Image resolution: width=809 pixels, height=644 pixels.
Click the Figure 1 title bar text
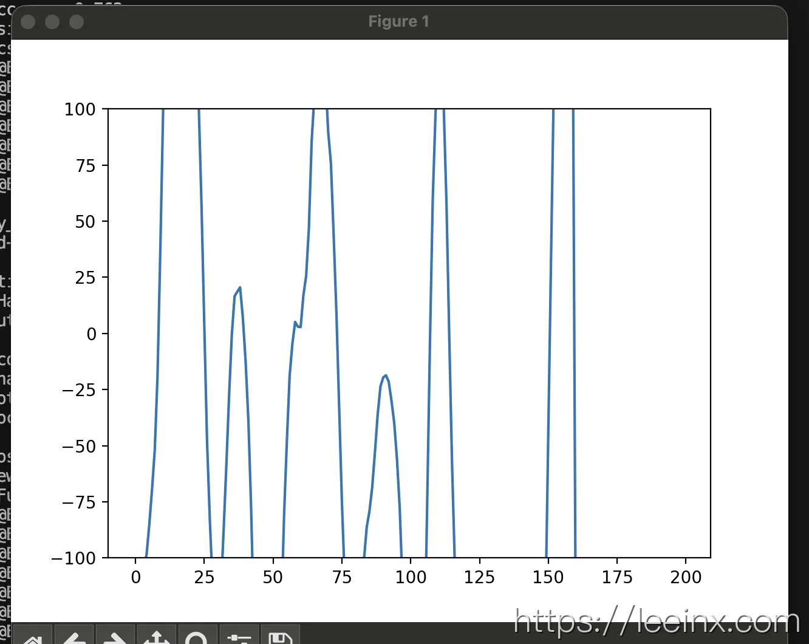pyautogui.click(x=398, y=22)
